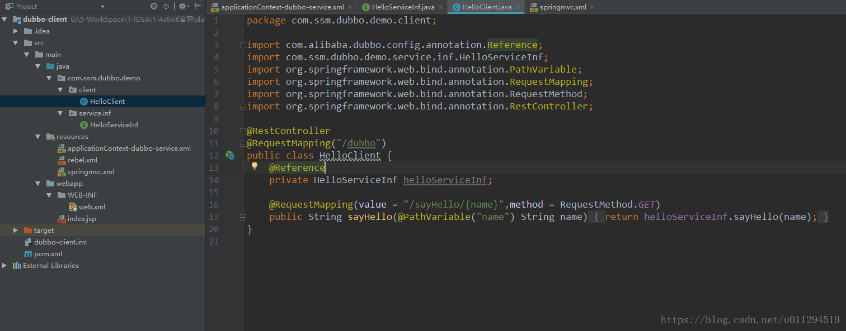Click the web.xml file icon
846x331 pixels.
(x=73, y=207)
